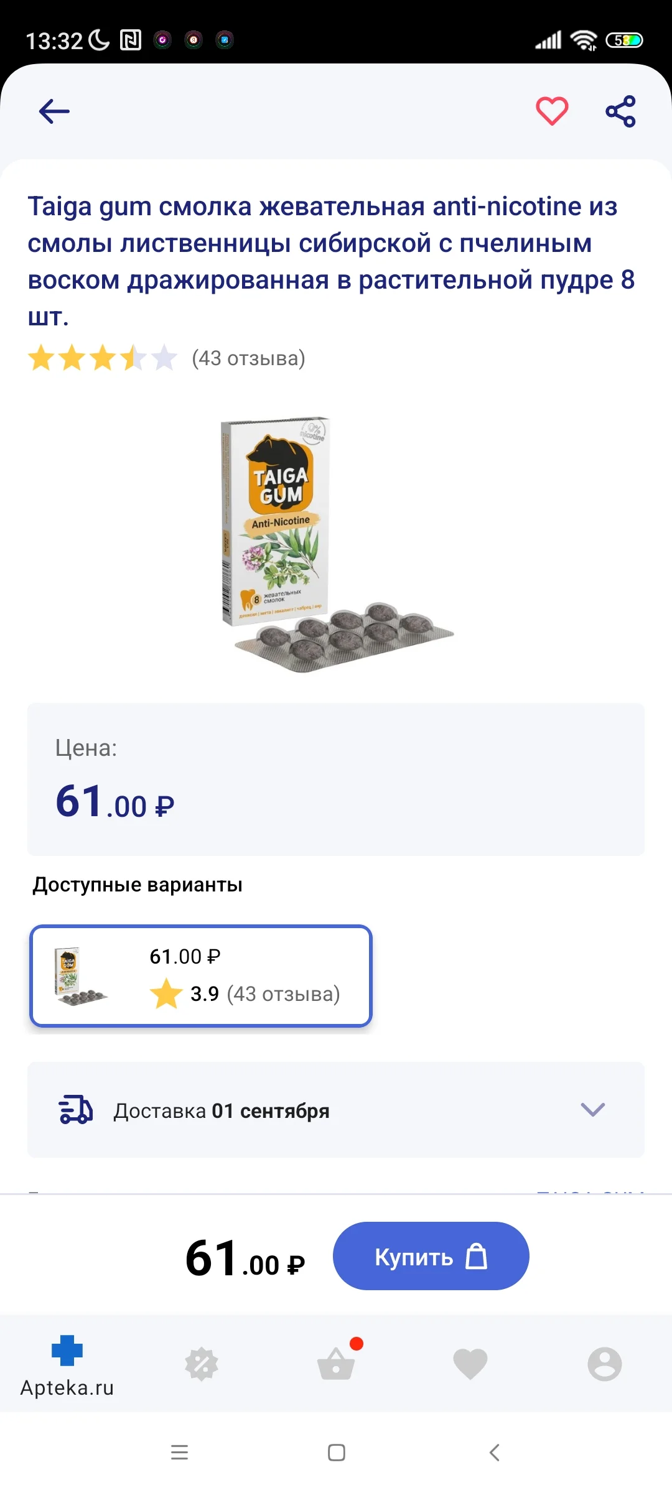Tap the Android system back button

(x=495, y=1453)
